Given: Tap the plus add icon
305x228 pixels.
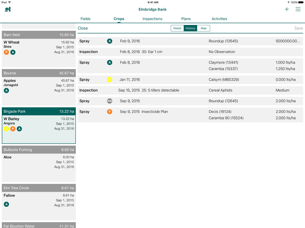Looking at the screenshot, I should 287,9.
